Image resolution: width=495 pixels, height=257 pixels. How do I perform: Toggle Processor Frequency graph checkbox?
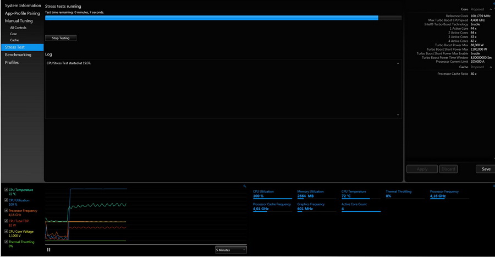6,211
